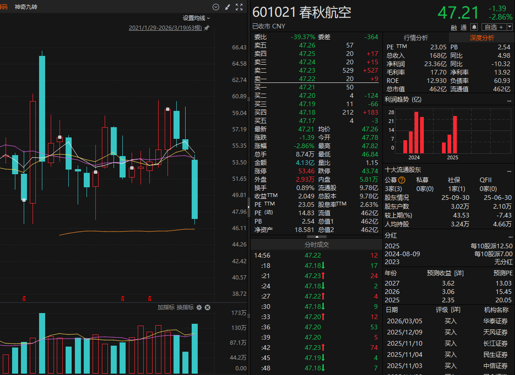
Task: Close the volume indicator panel
Action: coord(208,307)
